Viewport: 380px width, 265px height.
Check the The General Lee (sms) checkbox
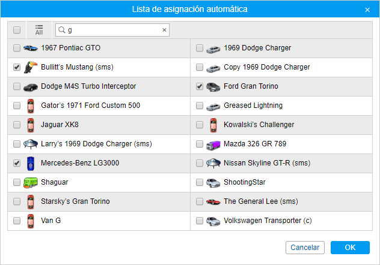(x=200, y=201)
